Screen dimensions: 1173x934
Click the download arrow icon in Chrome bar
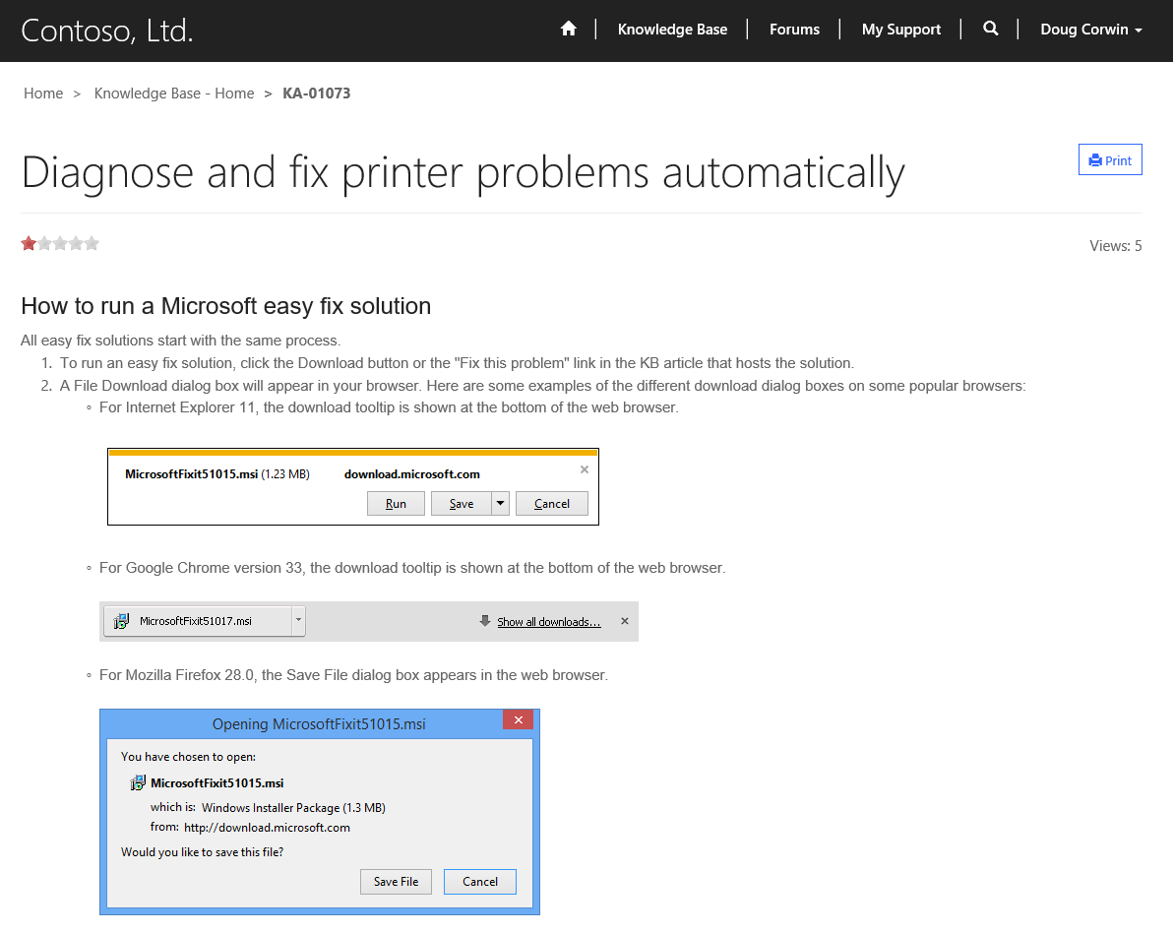point(485,621)
